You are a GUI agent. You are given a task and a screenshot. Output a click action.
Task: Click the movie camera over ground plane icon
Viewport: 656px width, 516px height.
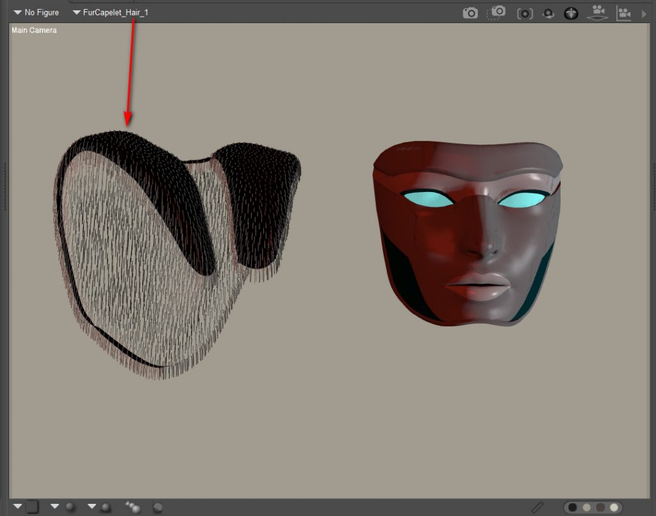[598, 13]
